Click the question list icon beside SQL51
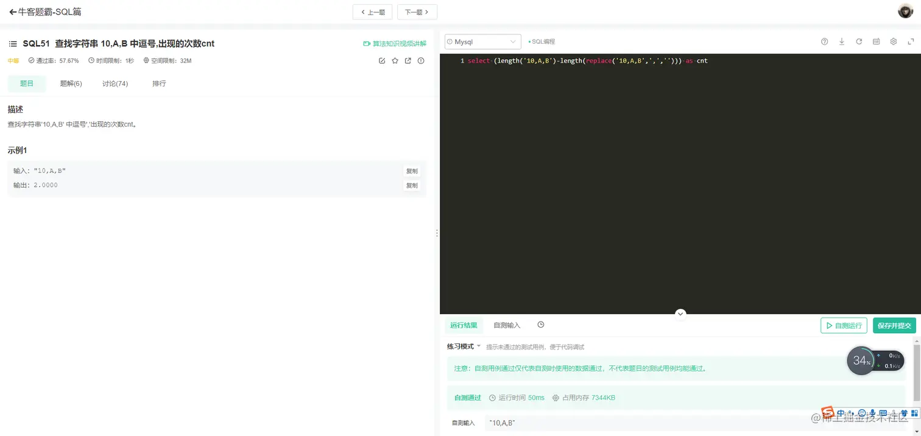 (x=12, y=43)
